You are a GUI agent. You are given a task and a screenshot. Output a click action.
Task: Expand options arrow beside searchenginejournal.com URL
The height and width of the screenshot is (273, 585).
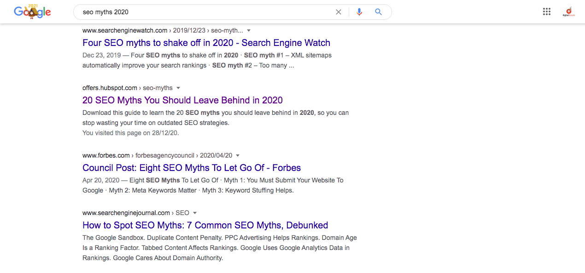coord(195,213)
